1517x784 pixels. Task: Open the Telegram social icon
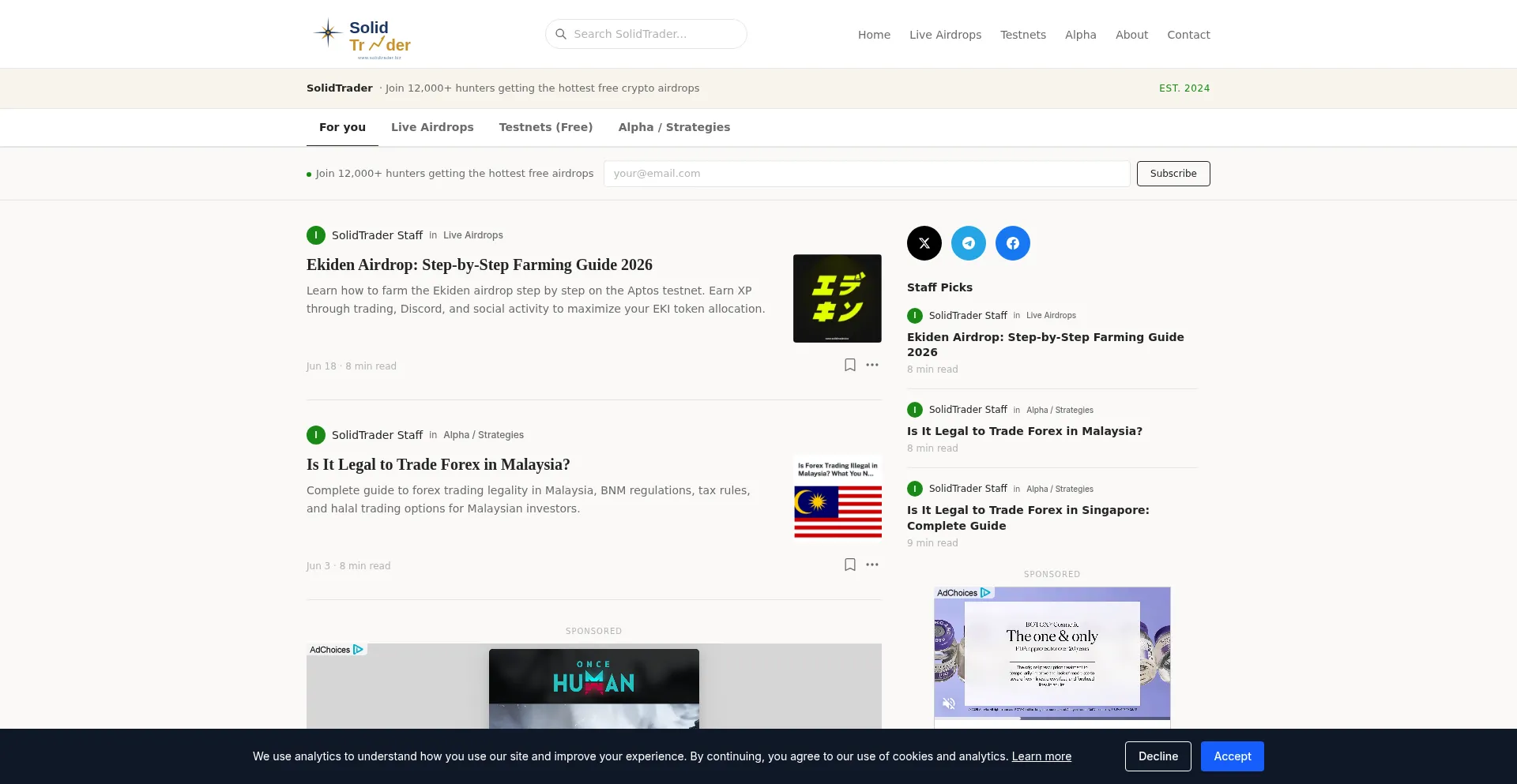tap(969, 243)
